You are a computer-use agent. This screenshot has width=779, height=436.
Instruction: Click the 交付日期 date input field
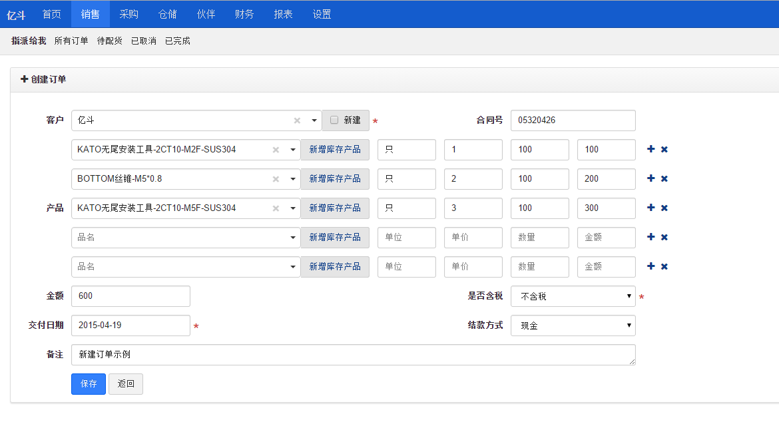130,326
